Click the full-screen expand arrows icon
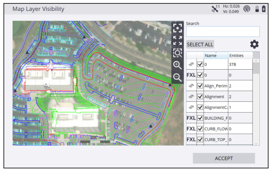This screenshot has width=272, height=171. 177,40
